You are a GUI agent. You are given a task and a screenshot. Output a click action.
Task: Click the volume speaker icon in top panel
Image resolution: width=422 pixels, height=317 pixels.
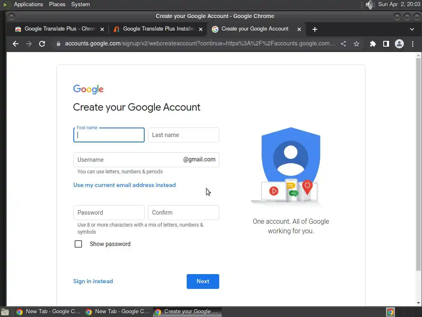(370, 5)
